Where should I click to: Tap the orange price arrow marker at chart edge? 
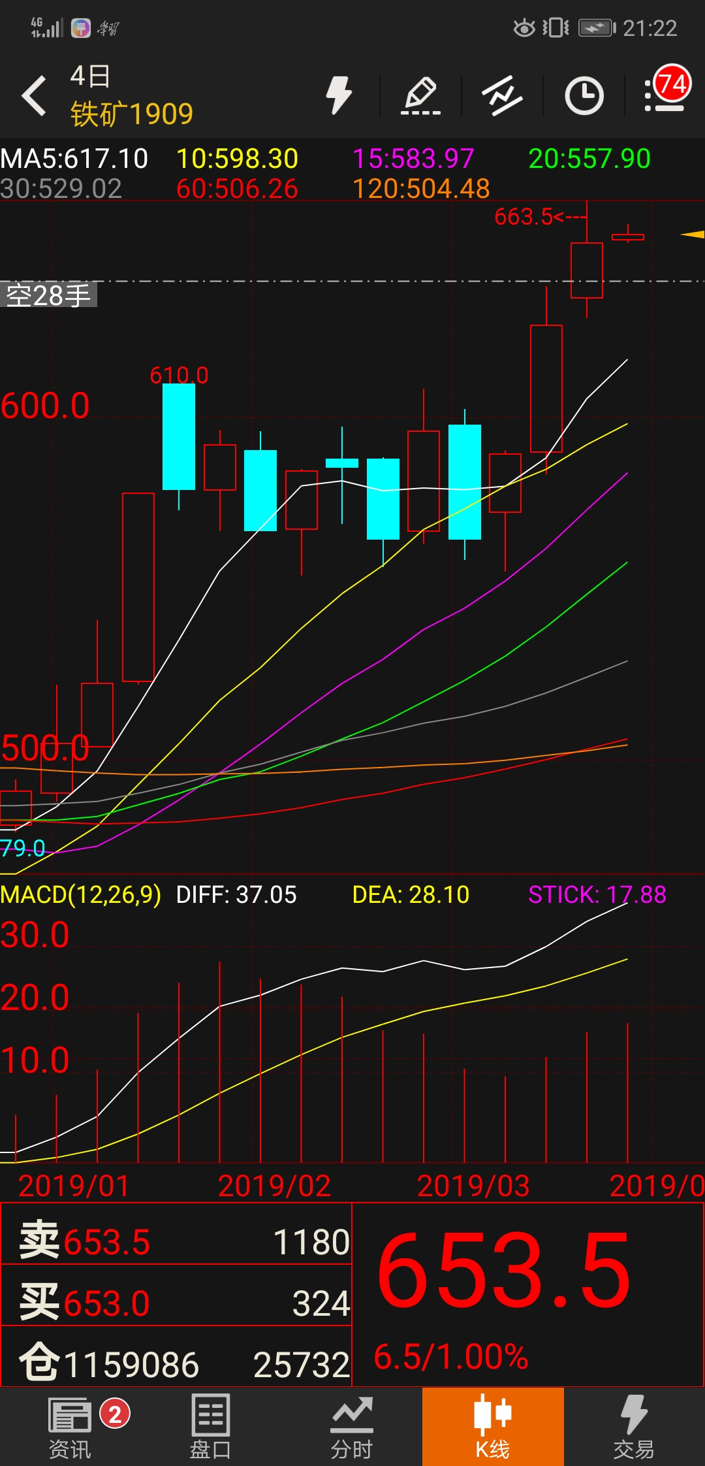pos(693,234)
